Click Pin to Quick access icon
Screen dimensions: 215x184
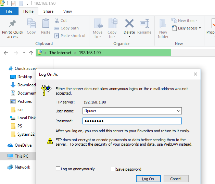[x=13, y=24]
